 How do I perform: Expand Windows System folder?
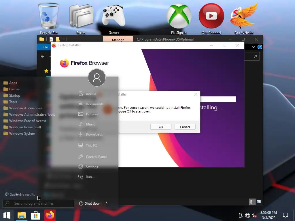click(19, 134)
